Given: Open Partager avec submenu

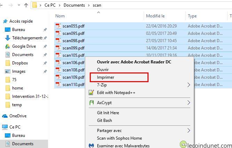Looking at the screenshot, I should click(x=109, y=131).
